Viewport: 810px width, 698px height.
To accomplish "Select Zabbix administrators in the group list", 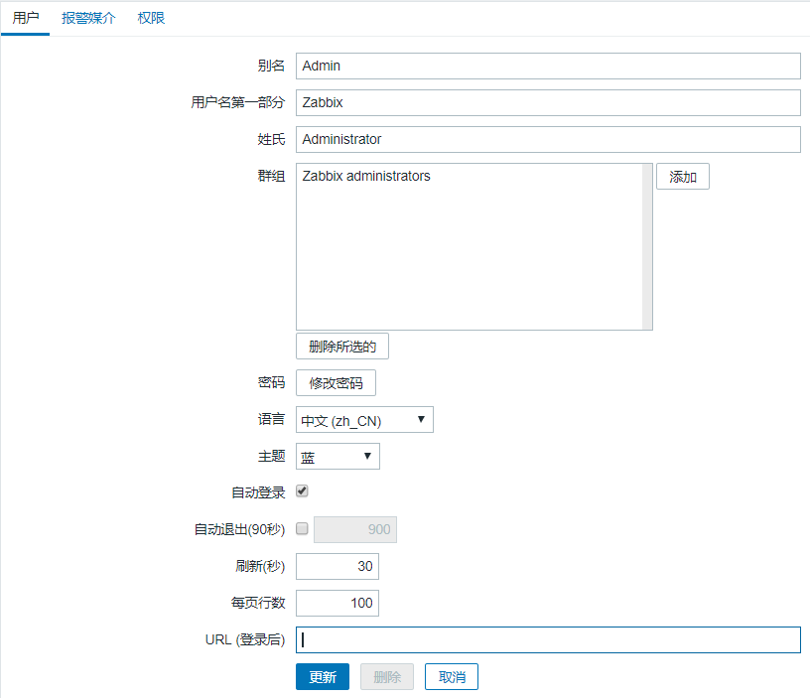I will (365, 176).
